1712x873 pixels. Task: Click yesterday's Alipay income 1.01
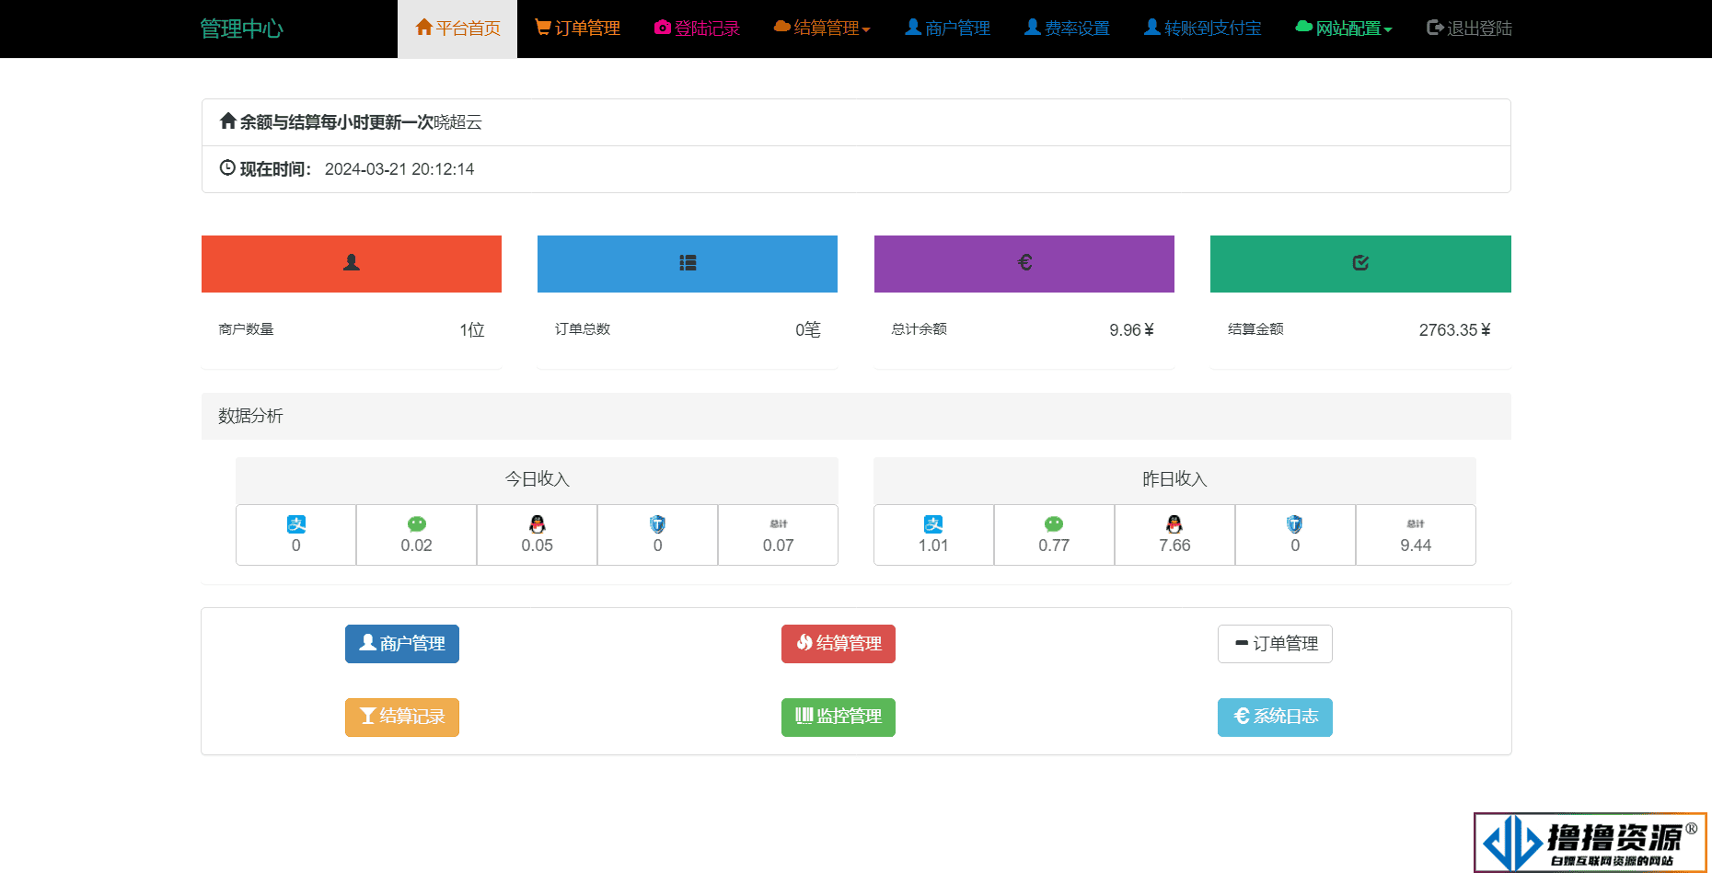tap(933, 546)
